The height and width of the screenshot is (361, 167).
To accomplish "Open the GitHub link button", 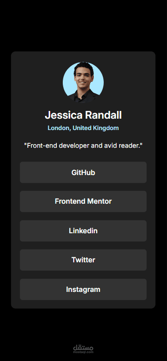I will [x=83, y=172].
